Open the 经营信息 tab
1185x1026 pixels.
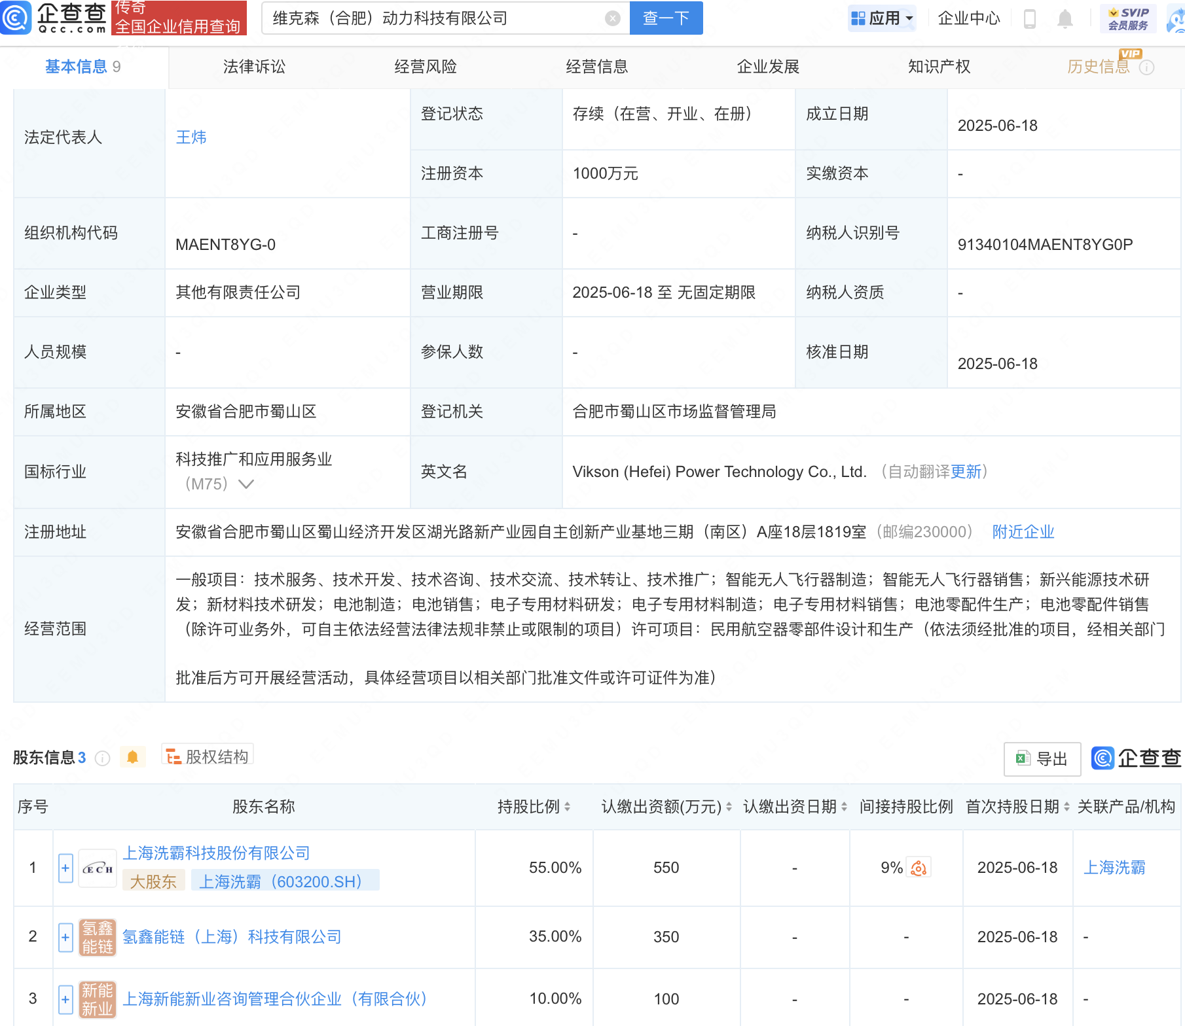point(597,67)
